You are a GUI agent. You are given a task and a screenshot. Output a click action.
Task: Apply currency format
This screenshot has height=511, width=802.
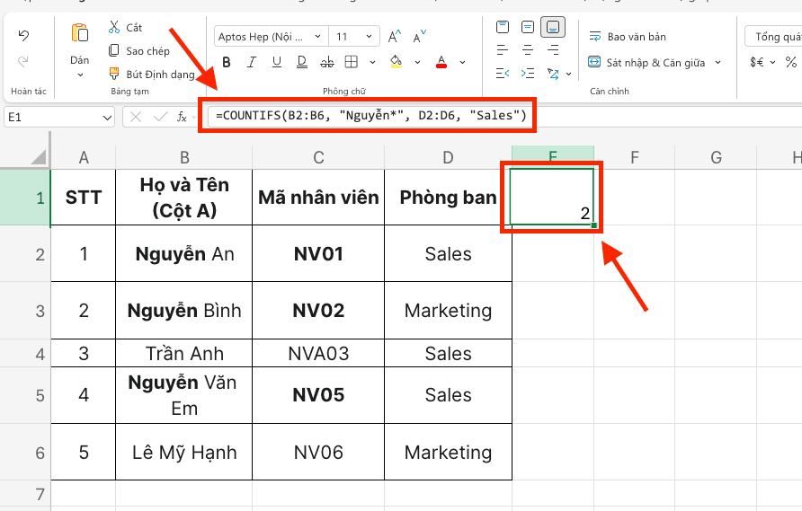tap(757, 62)
